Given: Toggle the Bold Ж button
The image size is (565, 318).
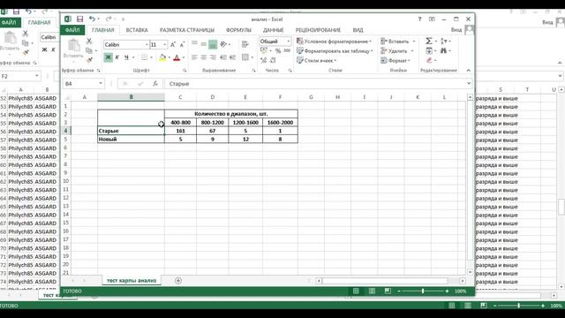Looking at the screenshot, I should click(x=108, y=57).
